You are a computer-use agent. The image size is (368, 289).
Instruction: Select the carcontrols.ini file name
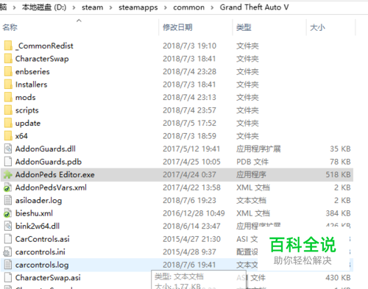coord(40,252)
